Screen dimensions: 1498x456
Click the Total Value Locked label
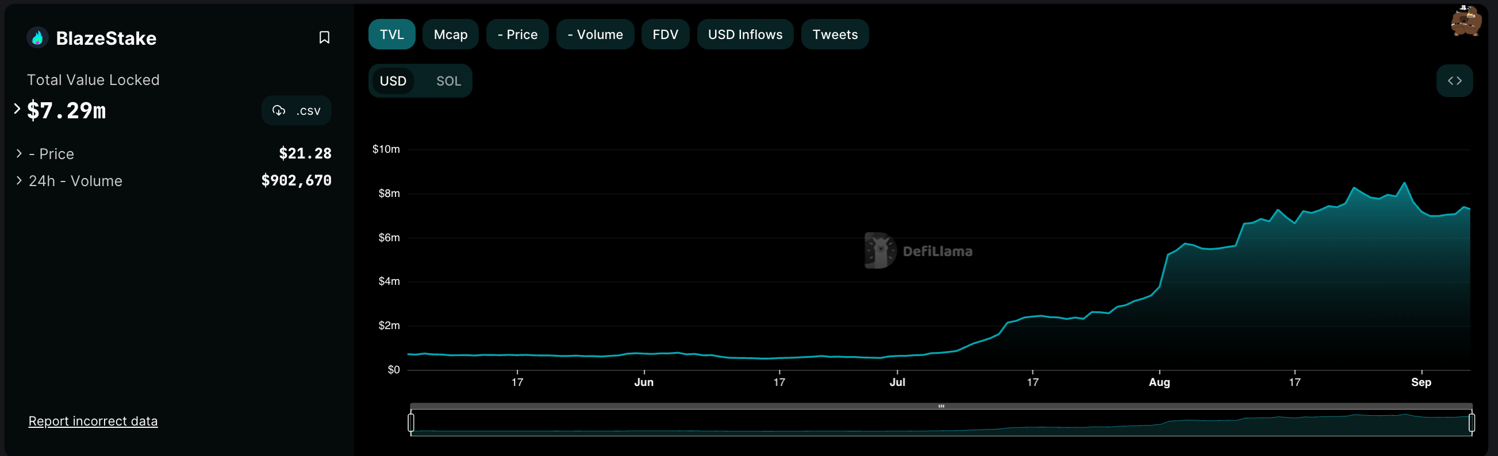coord(93,80)
